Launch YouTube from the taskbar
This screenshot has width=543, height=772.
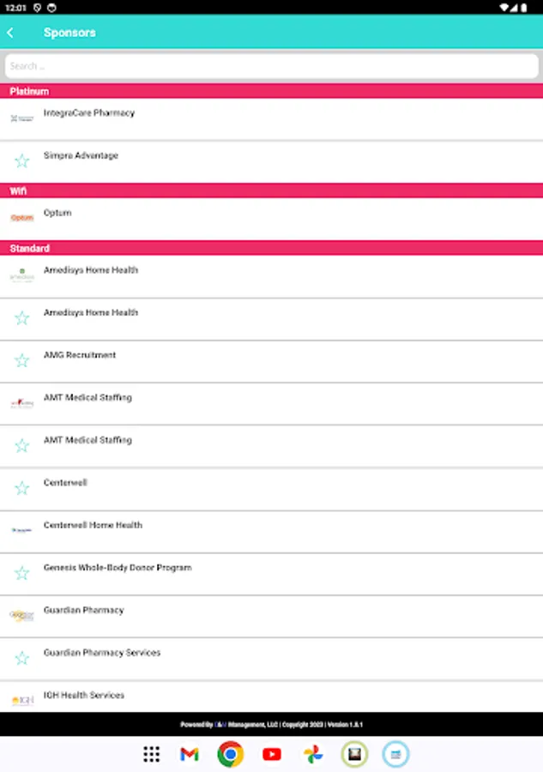point(272,754)
